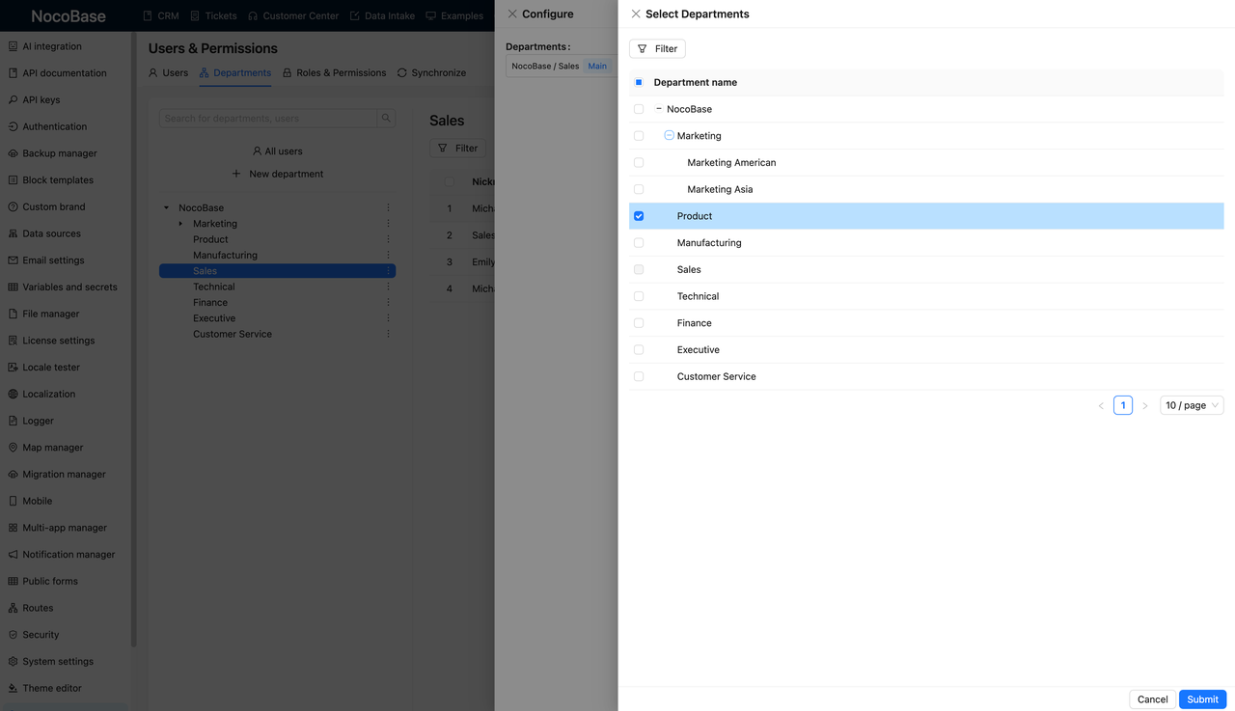Click the Public forms icon
The image size is (1235, 711).
[13, 581]
